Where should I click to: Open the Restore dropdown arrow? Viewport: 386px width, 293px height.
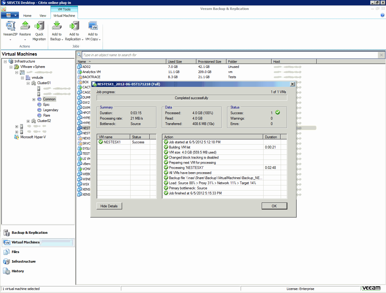coord(25,40)
